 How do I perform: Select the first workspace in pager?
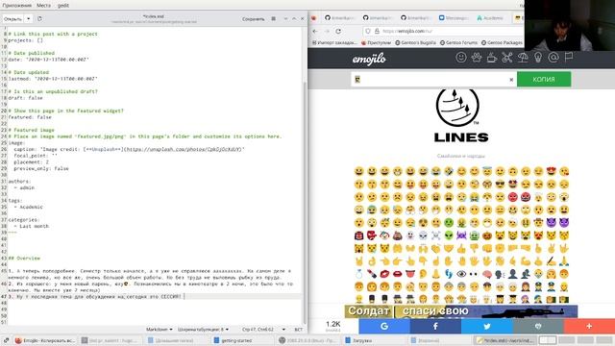548,340
